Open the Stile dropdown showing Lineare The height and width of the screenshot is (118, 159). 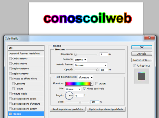[73, 89]
